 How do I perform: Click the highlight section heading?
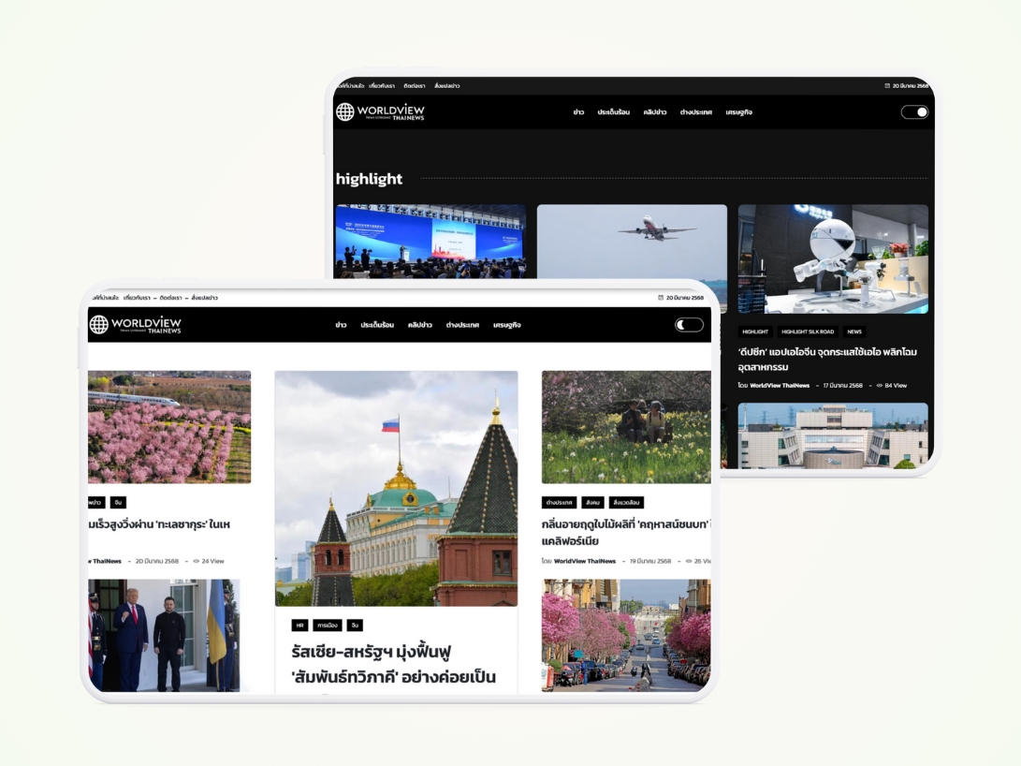click(x=370, y=179)
